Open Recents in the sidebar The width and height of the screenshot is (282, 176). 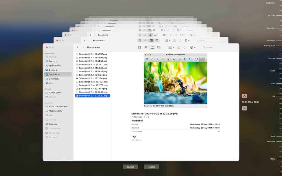click(52, 61)
